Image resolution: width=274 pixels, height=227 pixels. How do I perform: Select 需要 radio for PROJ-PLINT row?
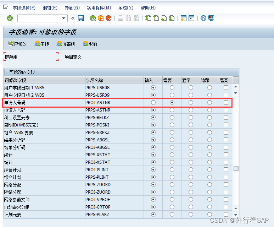click(x=172, y=170)
